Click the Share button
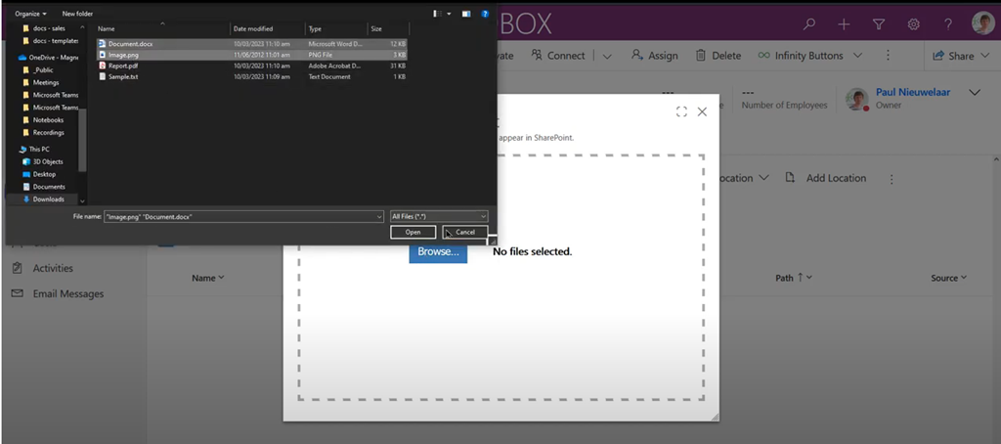Image resolution: width=1001 pixels, height=444 pixels. click(953, 56)
